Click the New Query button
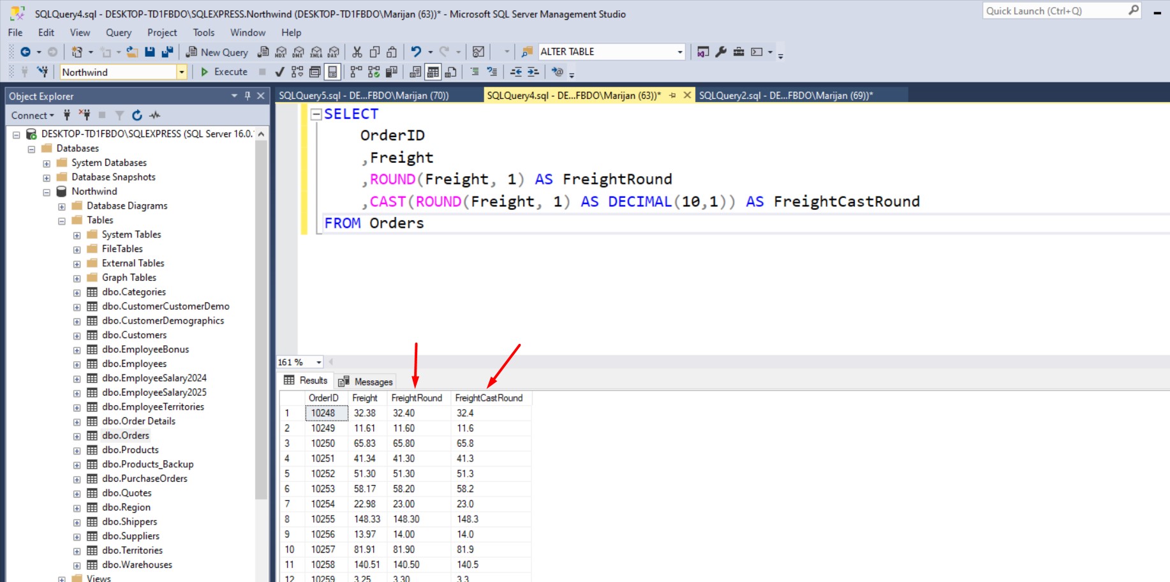The height and width of the screenshot is (582, 1170). [217, 52]
